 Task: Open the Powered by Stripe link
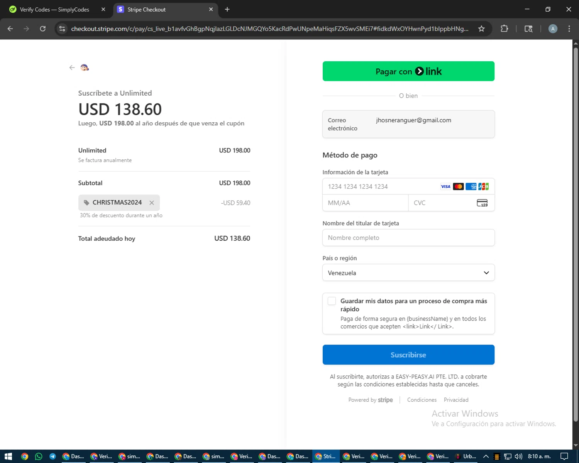tap(371, 400)
